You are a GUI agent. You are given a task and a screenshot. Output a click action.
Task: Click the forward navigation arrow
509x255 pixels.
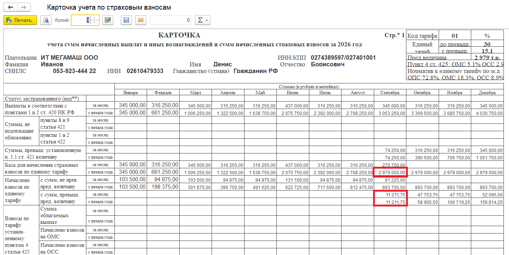(x=24, y=7)
